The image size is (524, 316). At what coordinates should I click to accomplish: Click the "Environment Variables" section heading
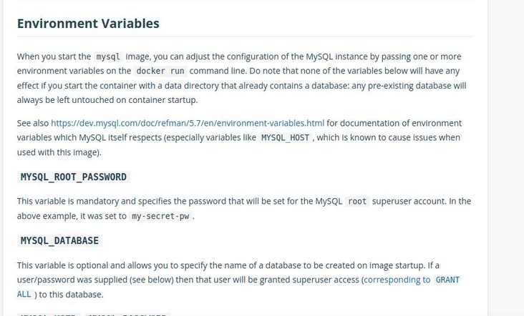tap(88, 24)
